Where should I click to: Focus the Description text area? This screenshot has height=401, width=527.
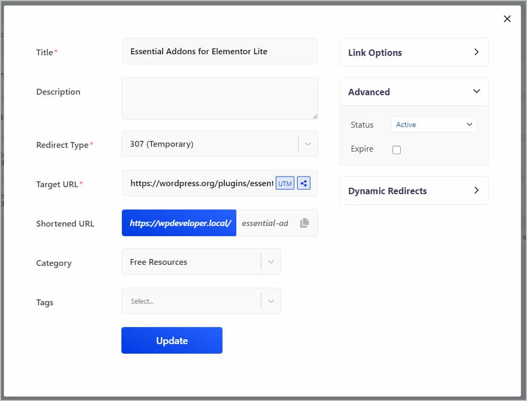click(220, 98)
